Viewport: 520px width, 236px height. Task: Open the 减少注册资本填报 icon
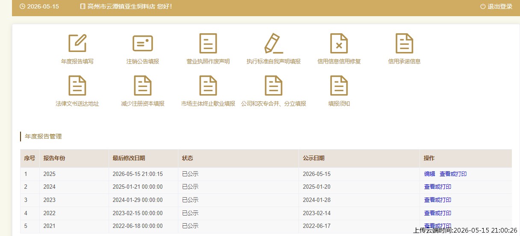(x=143, y=85)
